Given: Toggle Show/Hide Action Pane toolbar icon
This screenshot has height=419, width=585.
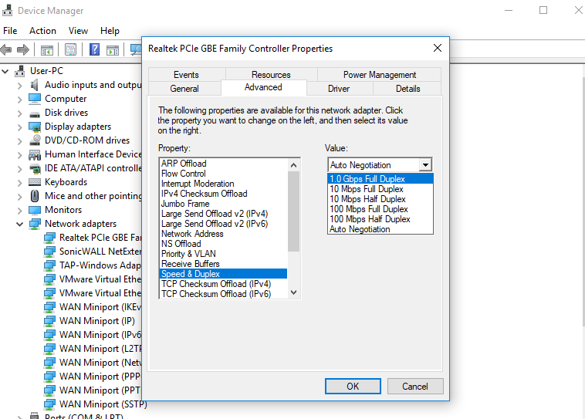Looking at the screenshot, I should (113, 49).
